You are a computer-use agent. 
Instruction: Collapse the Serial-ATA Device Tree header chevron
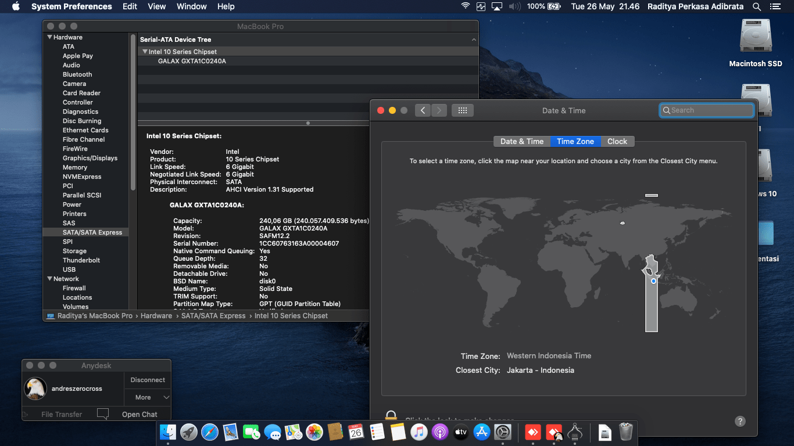474,39
